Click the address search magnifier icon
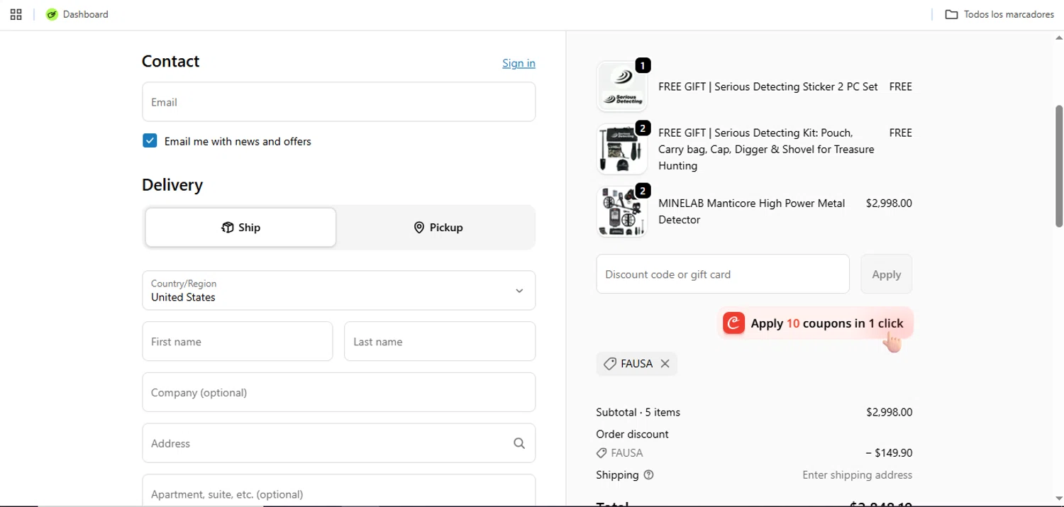The image size is (1064, 507). [519, 443]
